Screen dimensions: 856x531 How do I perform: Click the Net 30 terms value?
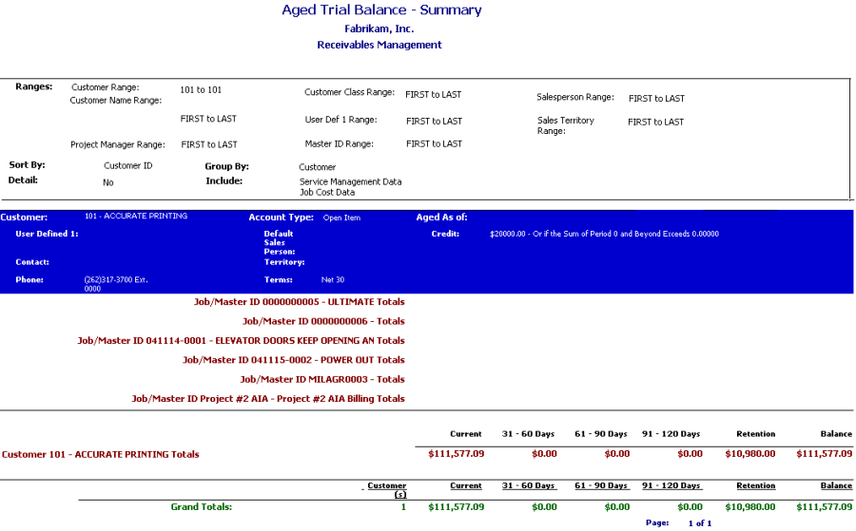click(333, 280)
